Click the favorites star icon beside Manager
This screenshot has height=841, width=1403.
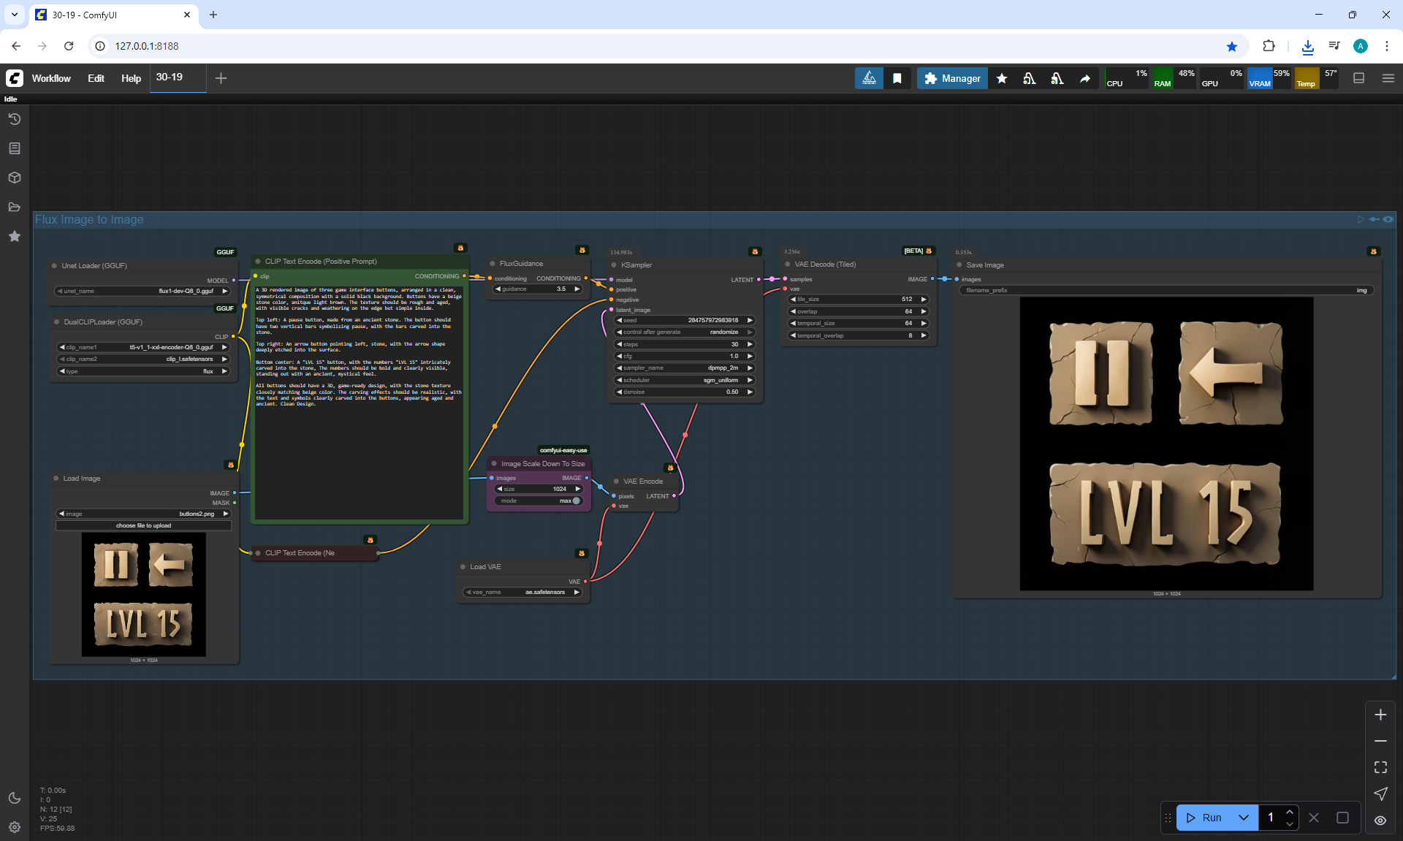pos(1002,78)
